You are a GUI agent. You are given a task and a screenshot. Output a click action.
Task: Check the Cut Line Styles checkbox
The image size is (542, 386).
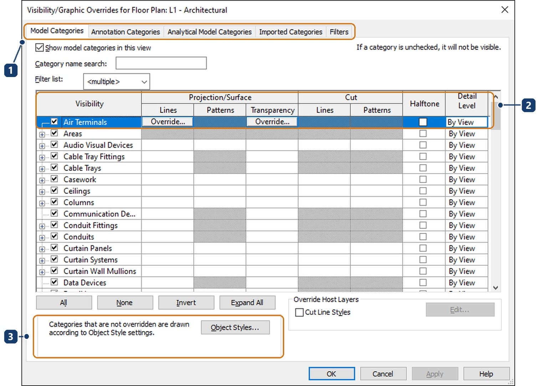point(300,313)
